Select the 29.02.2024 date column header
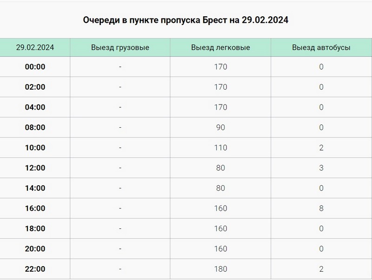Screen dimensions: 372x280 tap(35, 47)
